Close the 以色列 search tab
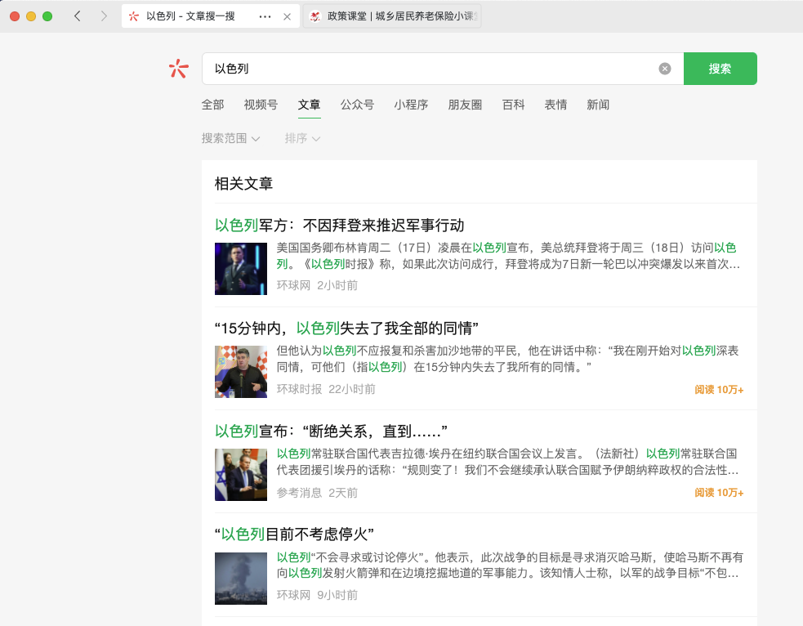The width and height of the screenshot is (803, 626). (x=287, y=16)
